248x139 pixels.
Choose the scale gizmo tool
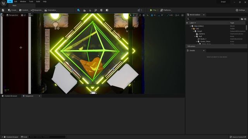click(x=139, y=15)
